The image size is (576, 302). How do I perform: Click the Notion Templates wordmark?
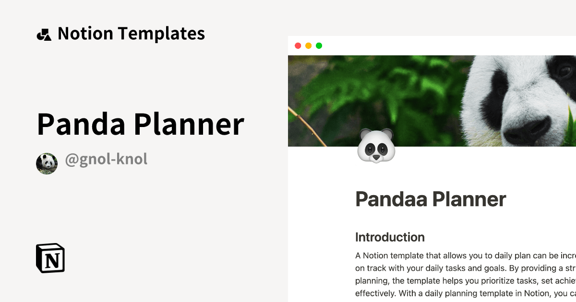[131, 33]
